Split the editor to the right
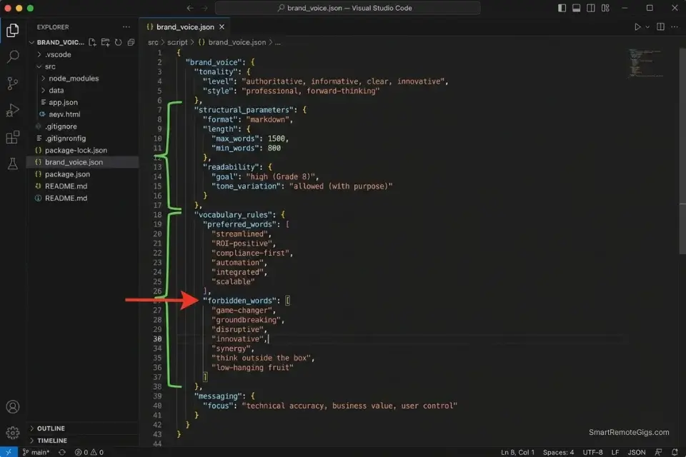 pyautogui.click(x=660, y=27)
